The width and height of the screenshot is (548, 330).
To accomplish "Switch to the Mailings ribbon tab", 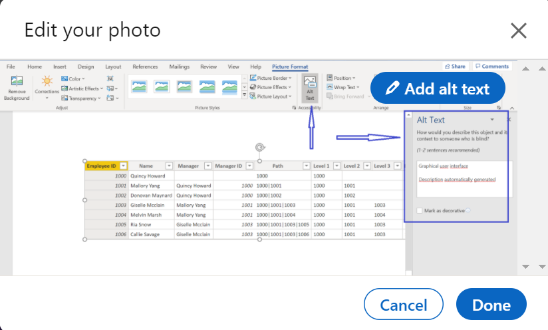I will [x=180, y=67].
